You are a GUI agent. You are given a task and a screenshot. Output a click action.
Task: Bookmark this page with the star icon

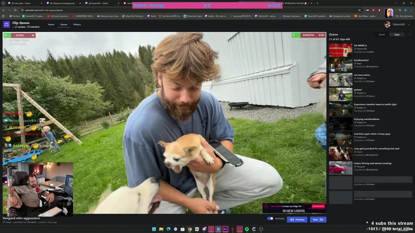click(359, 10)
